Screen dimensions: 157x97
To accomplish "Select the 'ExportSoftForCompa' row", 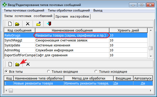I will click(76, 55).
